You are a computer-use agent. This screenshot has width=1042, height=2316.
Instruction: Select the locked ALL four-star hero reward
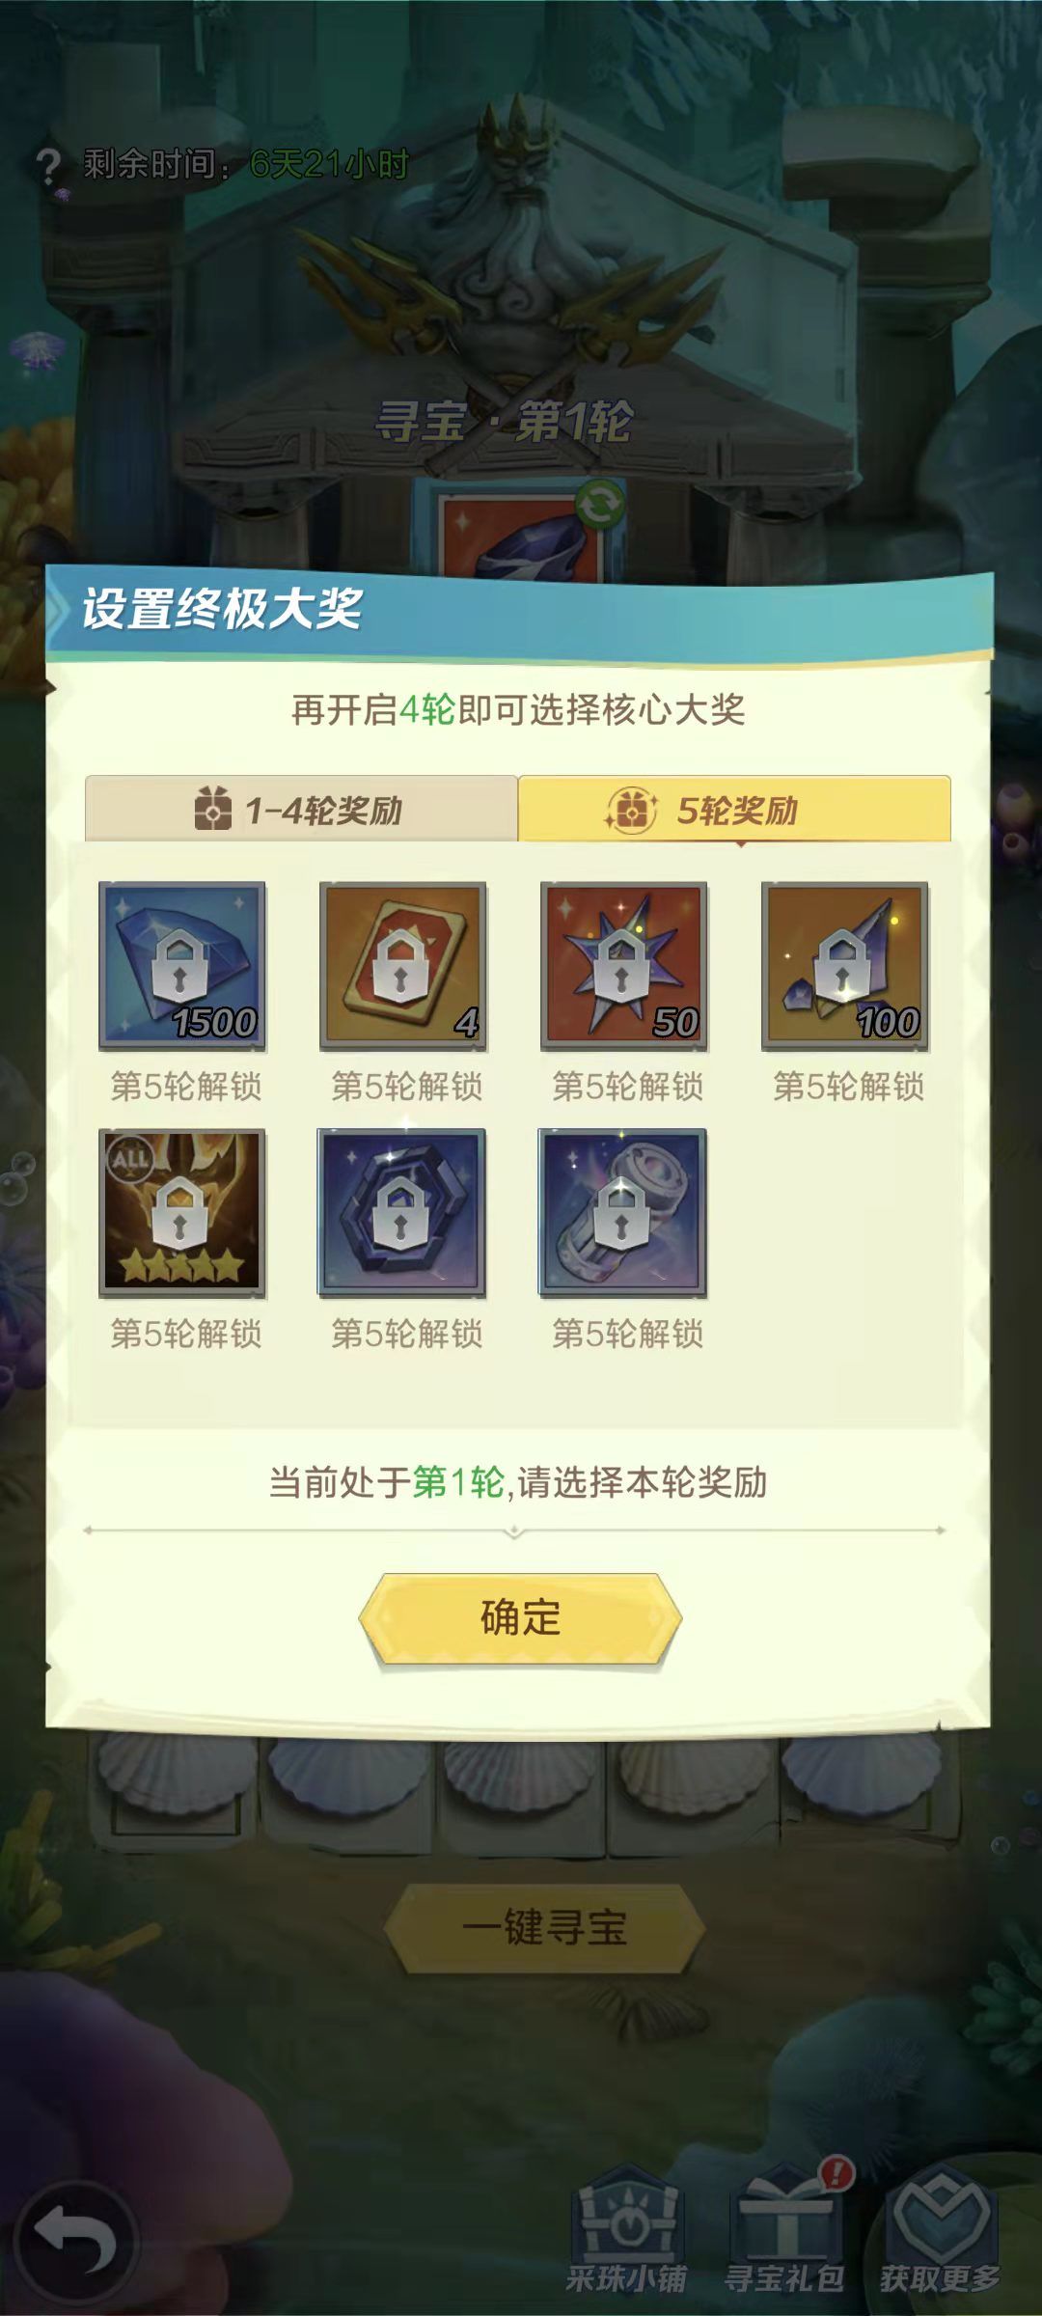[x=181, y=1212]
